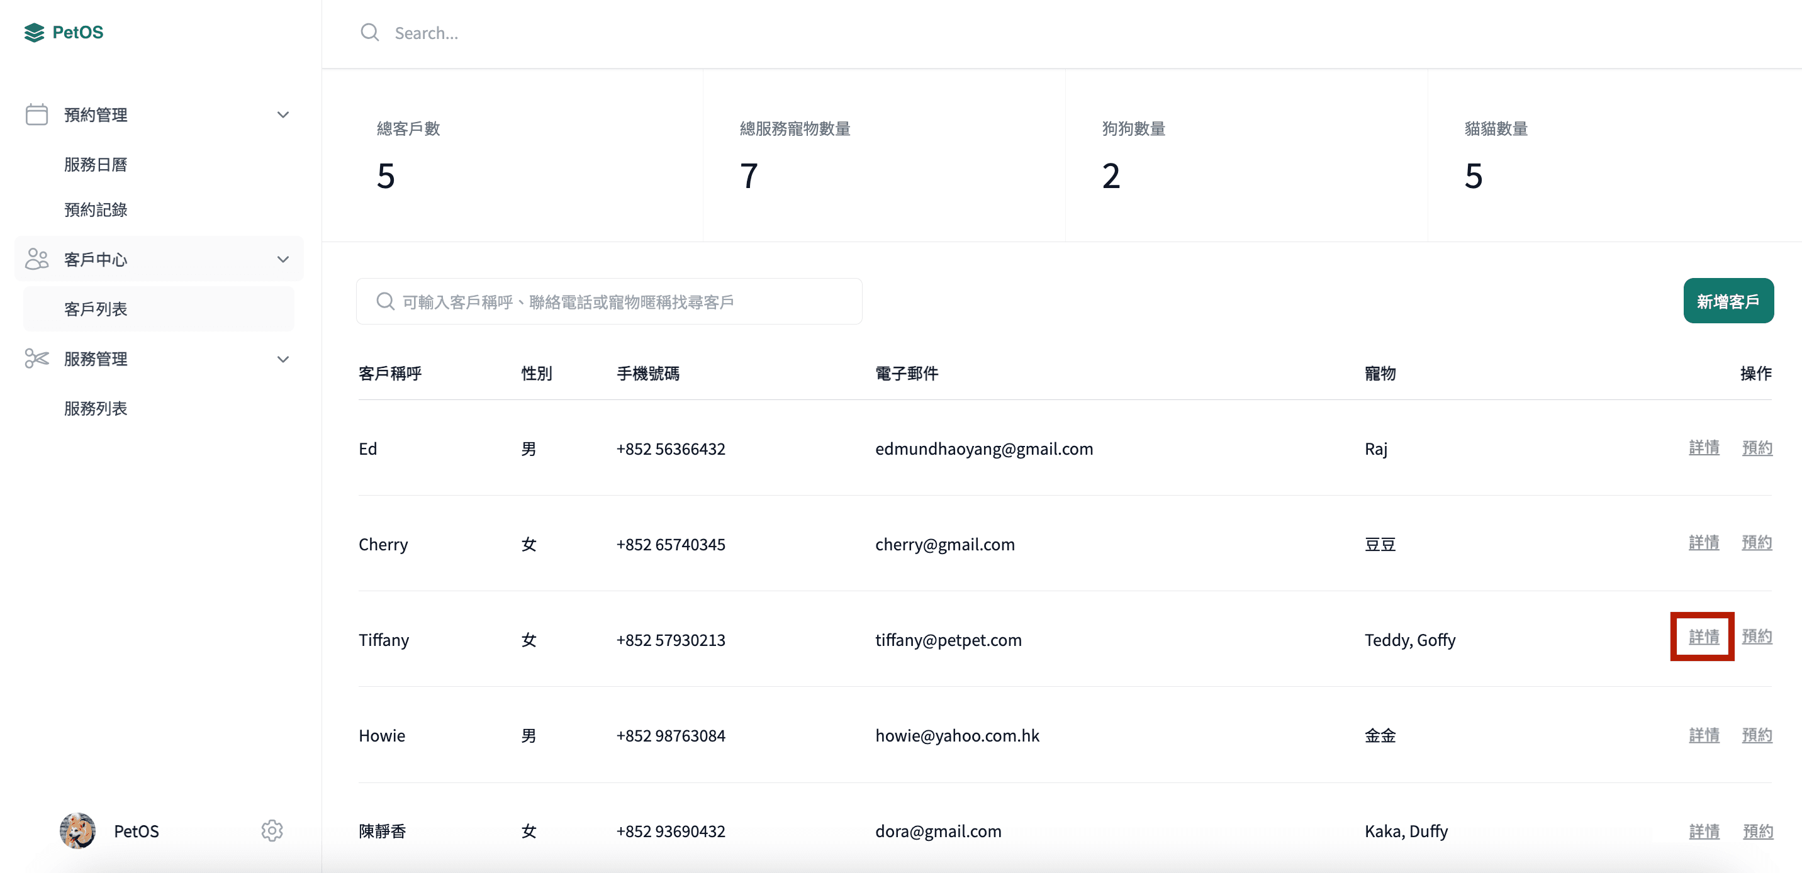Click phone number +852 98763084
The width and height of the screenshot is (1802, 873).
[671, 735]
